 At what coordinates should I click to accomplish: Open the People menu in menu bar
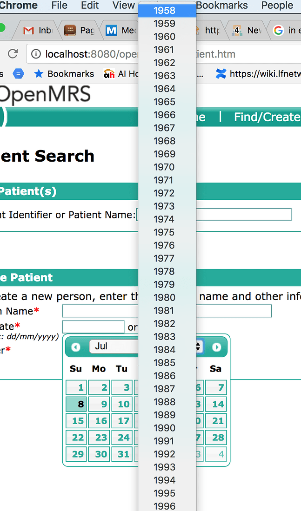point(277,6)
